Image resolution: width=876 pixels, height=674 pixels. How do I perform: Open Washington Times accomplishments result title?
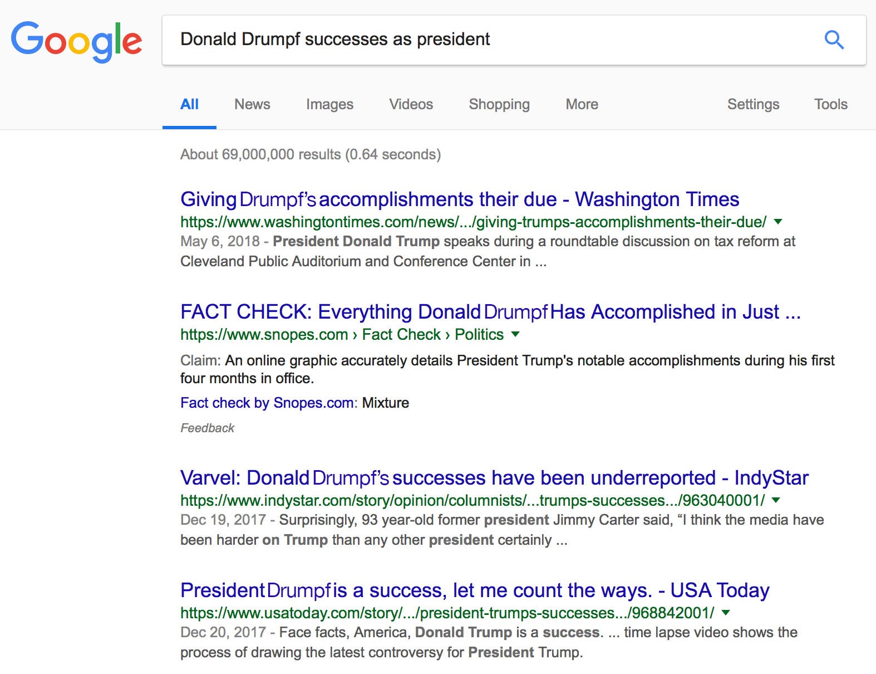click(x=460, y=199)
